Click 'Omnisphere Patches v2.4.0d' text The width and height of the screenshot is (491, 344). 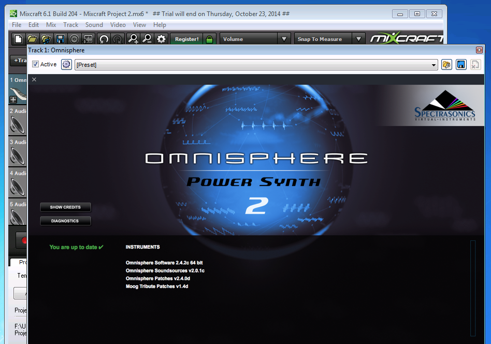coord(158,279)
